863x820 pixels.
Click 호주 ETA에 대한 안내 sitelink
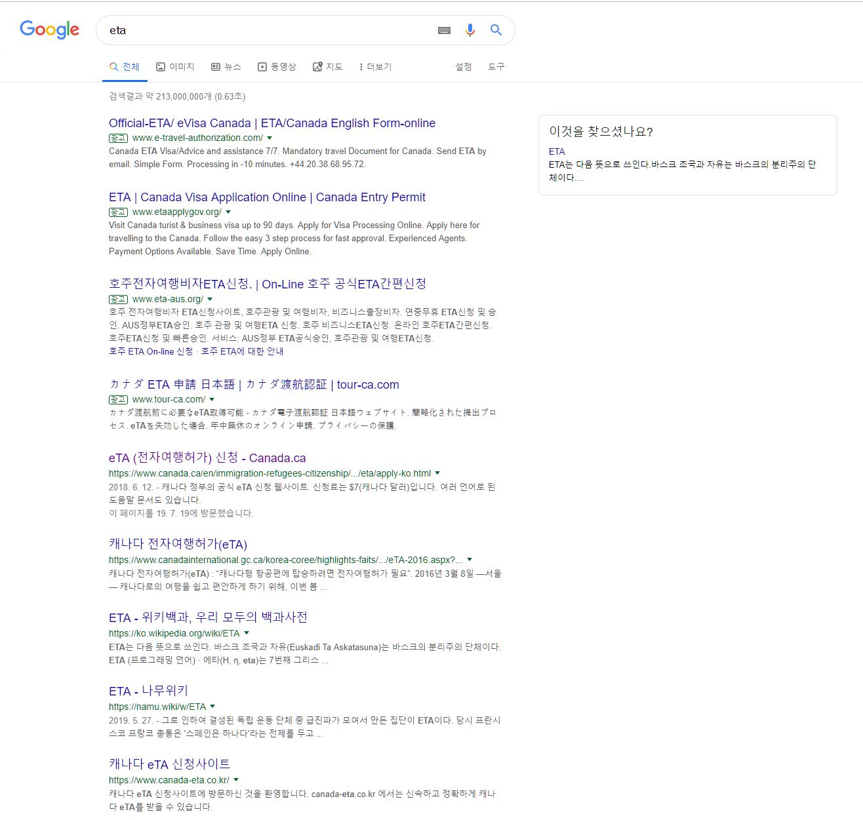pyautogui.click(x=242, y=351)
